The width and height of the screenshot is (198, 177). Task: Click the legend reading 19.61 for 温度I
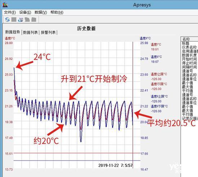(x=155, y=49)
